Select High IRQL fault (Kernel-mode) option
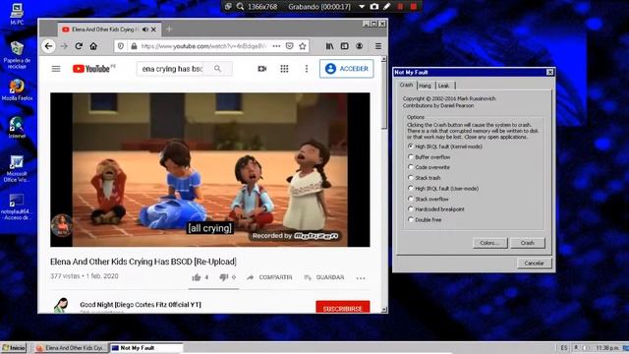The height and width of the screenshot is (354, 629). [445, 147]
